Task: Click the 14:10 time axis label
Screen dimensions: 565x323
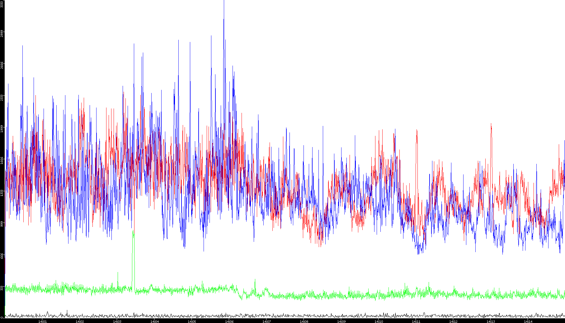Action: tap(379, 321)
